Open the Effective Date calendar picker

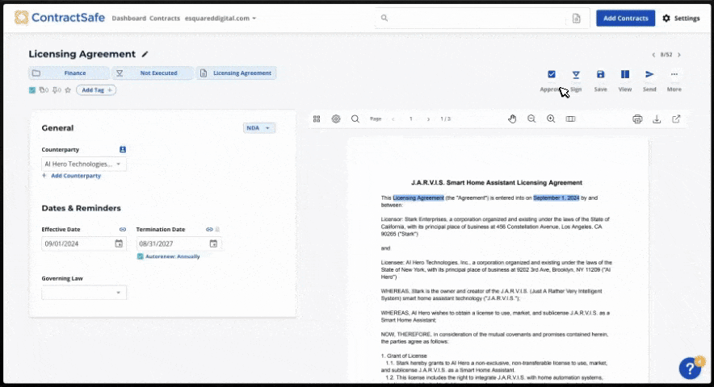119,243
